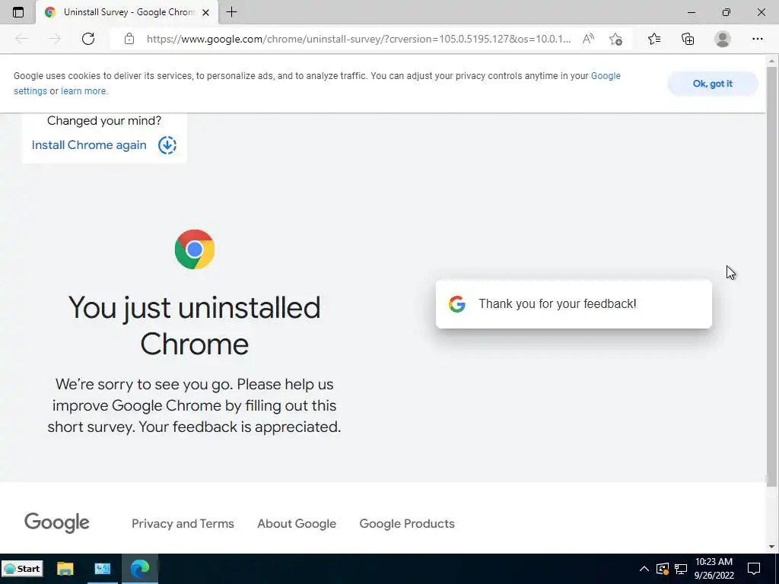The width and height of the screenshot is (779, 584).
Task: Refresh the current page
Action: tap(88, 39)
